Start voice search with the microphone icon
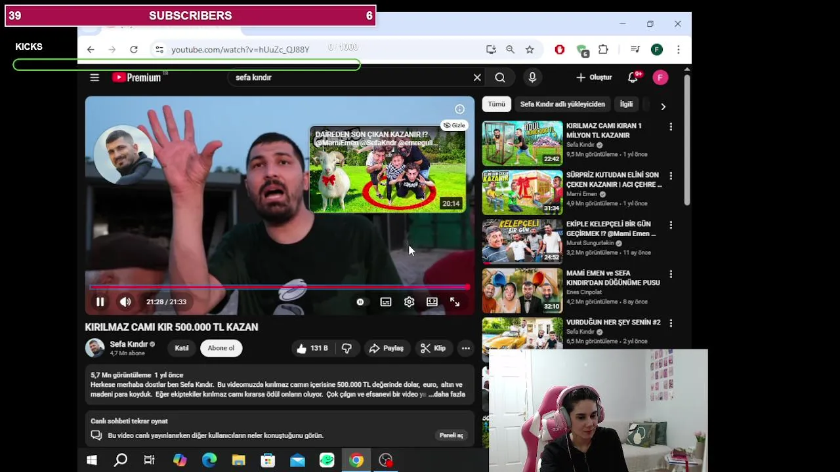The width and height of the screenshot is (840, 472). (532, 77)
